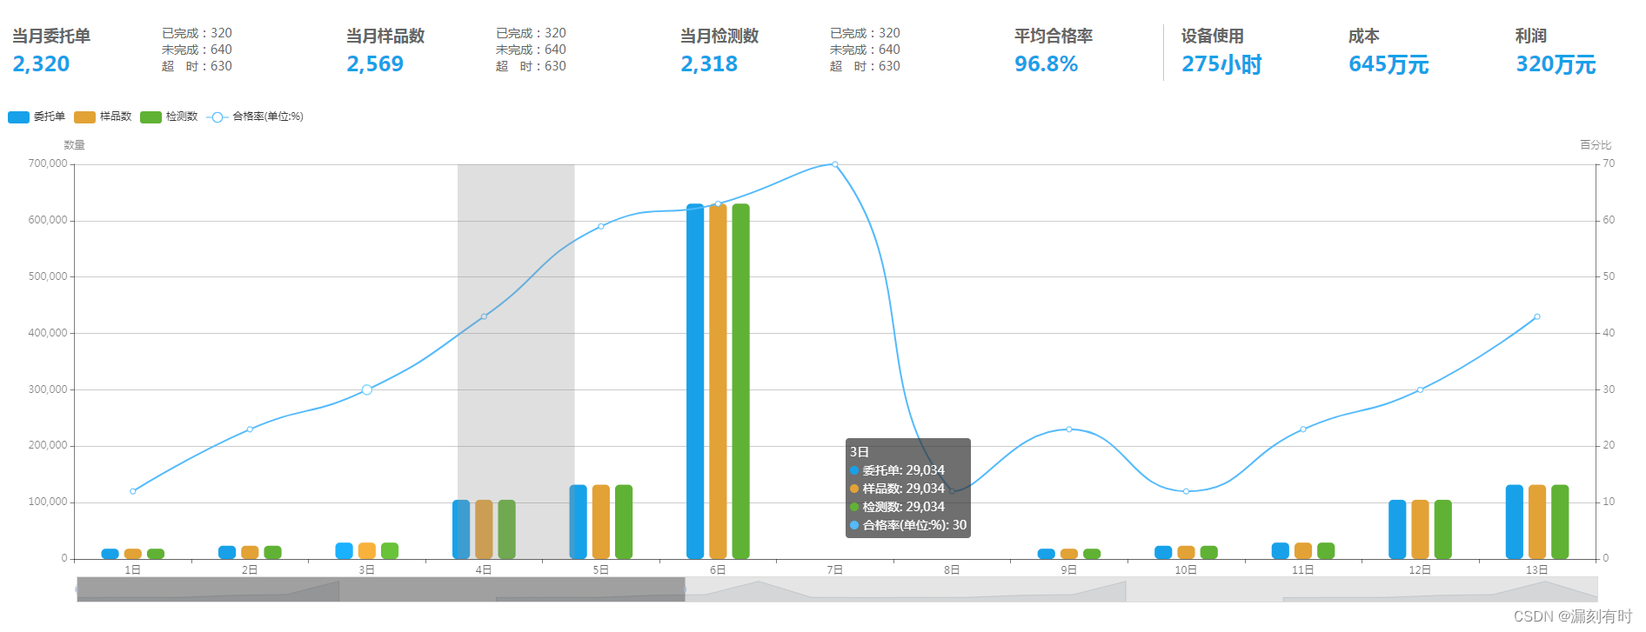Click the 合格率 line point at 10日
The width and height of the screenshot is (1646, 632).
point(1186,491)
